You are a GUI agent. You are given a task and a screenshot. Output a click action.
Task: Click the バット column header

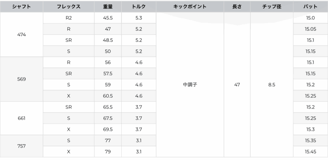[x=310, y=6]
